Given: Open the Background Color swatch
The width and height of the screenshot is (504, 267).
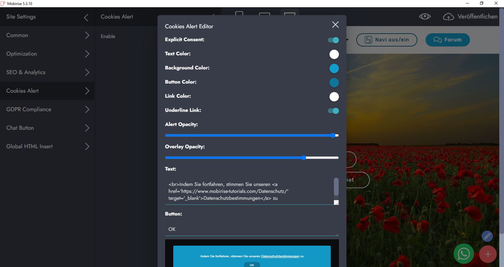Looking at the screenshot, I should click(334, 68).
